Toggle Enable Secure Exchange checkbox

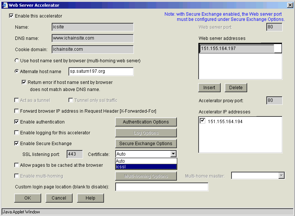16,143
